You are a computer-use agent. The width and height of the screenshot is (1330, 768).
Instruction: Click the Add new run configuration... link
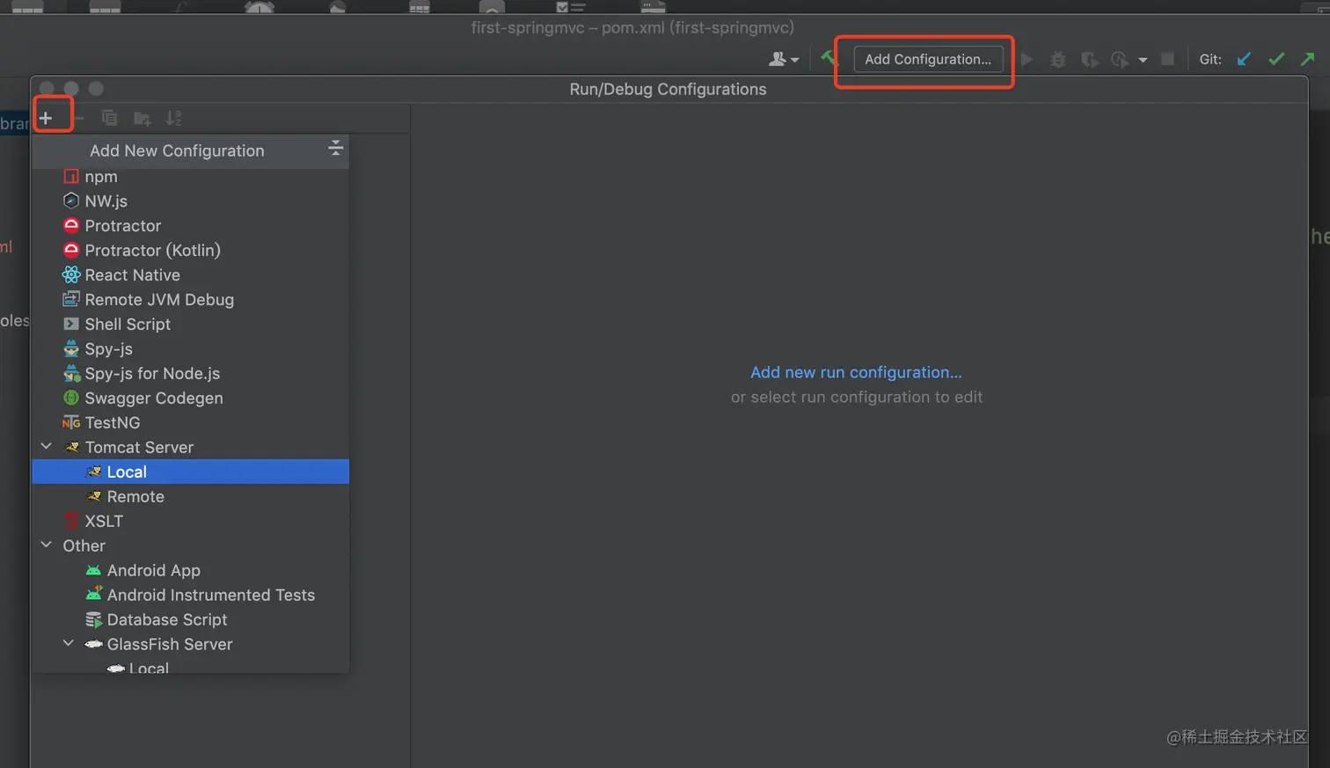coord(856,372)
